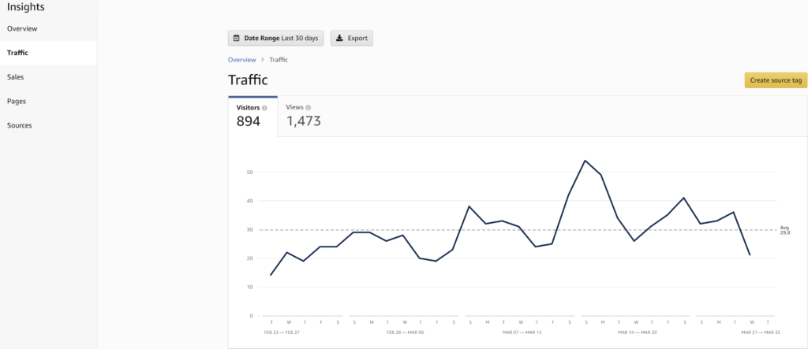Open Overview in the Insights sidebar
808x349 pixels.
coord(22,28)
